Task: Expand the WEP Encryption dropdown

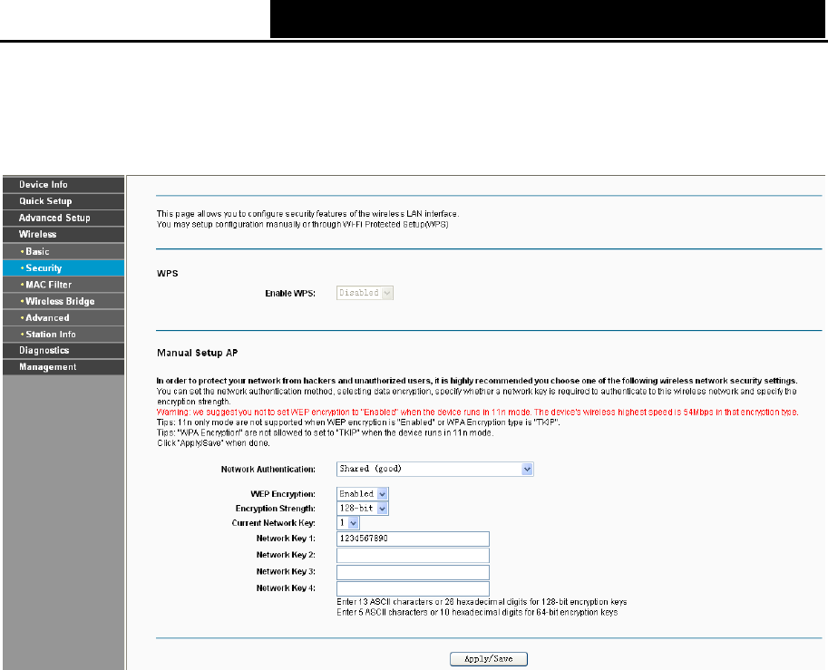Action: 362,493
